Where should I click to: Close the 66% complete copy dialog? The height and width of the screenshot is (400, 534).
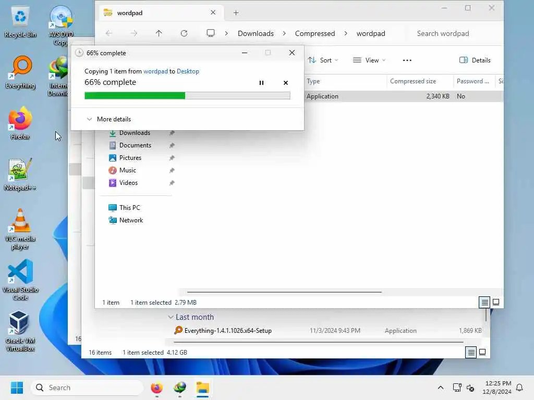coord(292,53)
